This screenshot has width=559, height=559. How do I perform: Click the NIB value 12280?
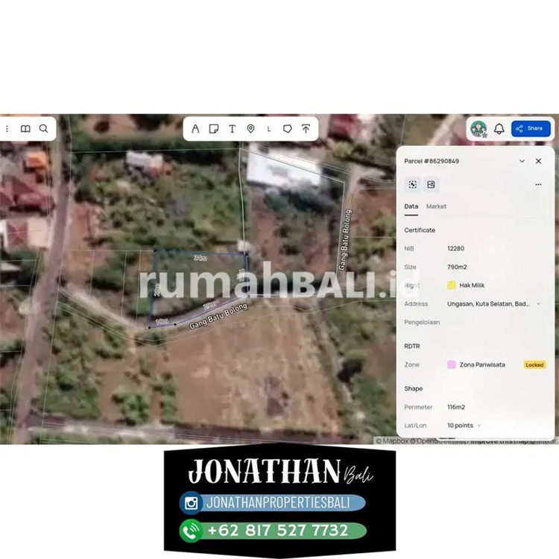pos(455,248)
